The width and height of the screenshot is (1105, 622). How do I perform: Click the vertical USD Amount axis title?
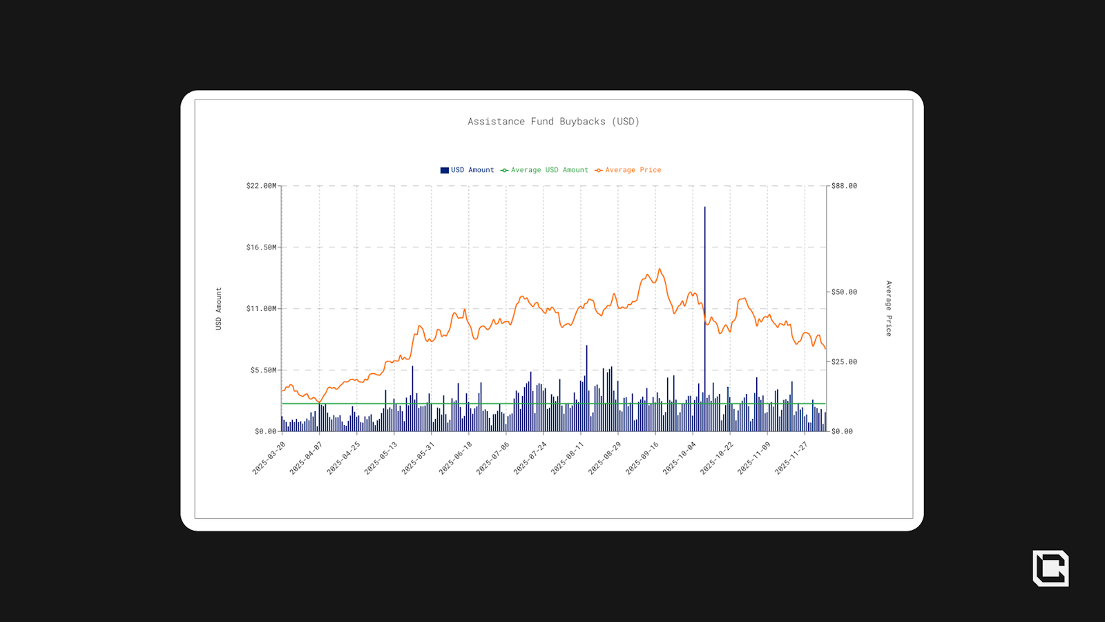(219, 308)
